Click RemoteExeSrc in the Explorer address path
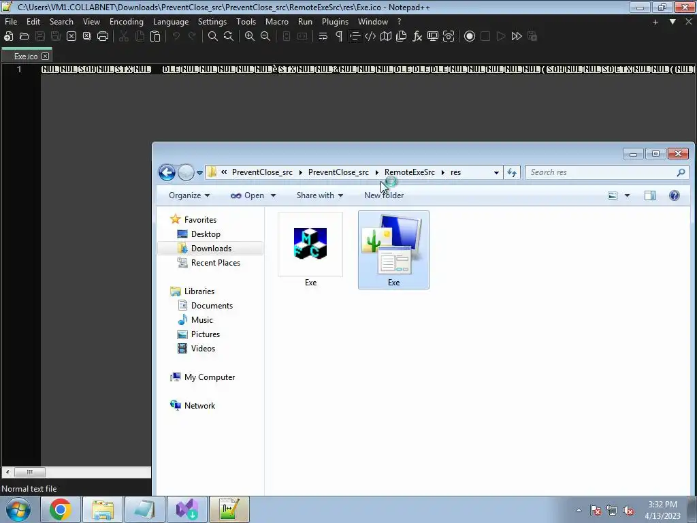The height and width of the screenshot is (523, 697). [x=409, y=172]
